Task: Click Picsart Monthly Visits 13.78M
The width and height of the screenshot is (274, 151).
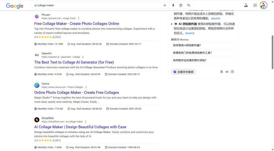Action: point(48,44)
